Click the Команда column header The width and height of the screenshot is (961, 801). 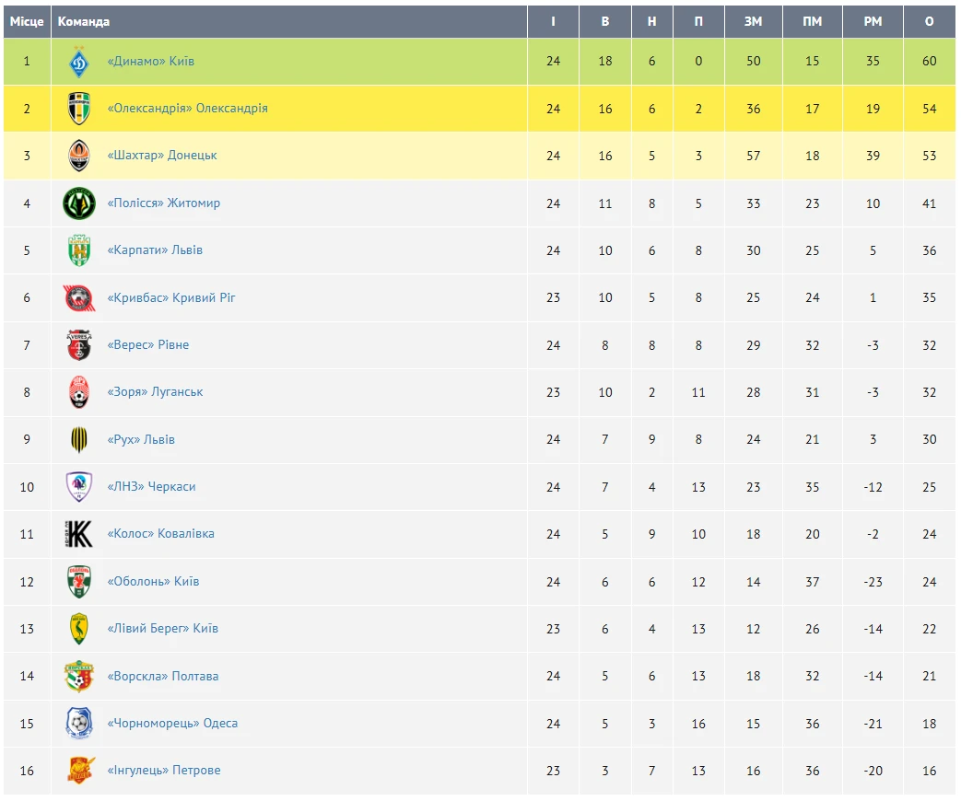click(83, 21)
